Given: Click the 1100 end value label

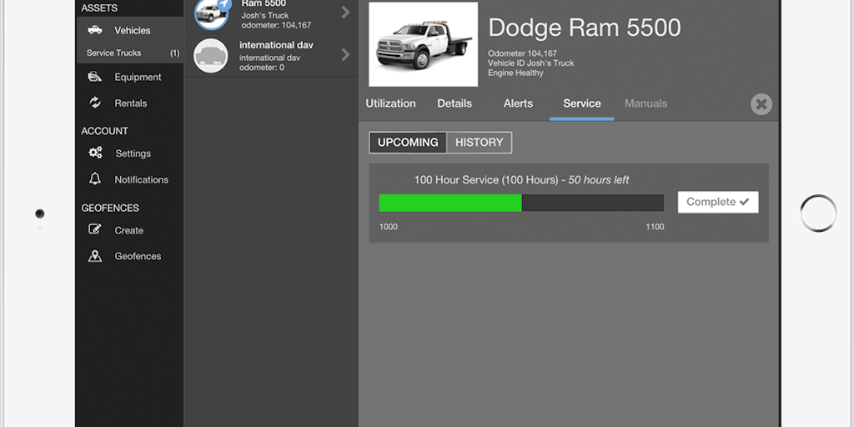Looking at the screenshot, I should [x=655, y=227].
